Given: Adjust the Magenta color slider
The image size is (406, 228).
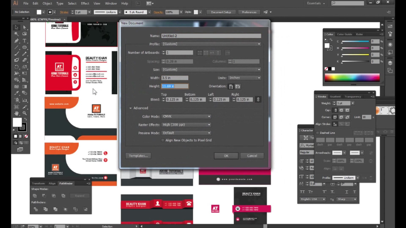Looking at the screenshot, I should point(355,48).
